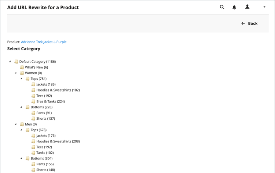The width and height of the screenshot is (275, 173).
Task: Collapse the Men category arrow
Action: (16, 124)
